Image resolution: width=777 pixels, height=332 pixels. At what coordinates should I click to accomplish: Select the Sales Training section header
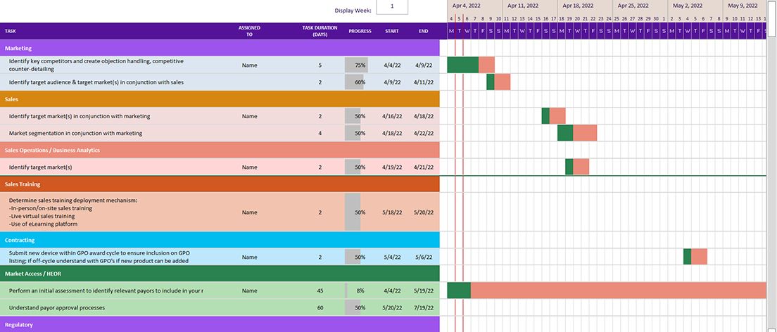[x=220, y=184]
